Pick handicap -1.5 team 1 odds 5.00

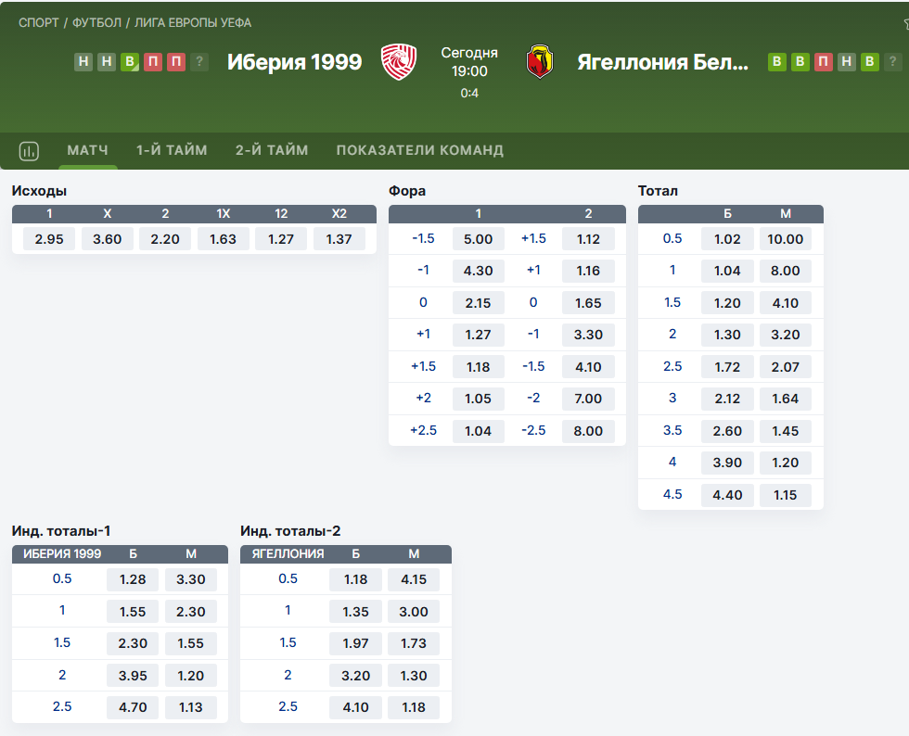pos(479,239)
